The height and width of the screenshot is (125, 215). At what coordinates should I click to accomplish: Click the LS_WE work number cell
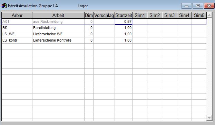click(x=17, y=34)
